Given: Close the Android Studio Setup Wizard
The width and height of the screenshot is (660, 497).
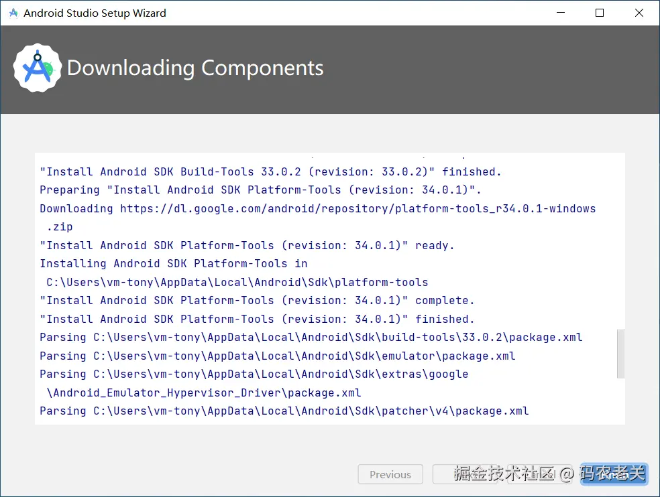Looking at the screenshot, I should 639,13.
